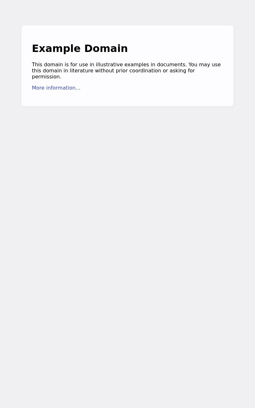Click the word "literature" in the second line
255x408 pixels.
pyautogui.click(x=82, y=71)
